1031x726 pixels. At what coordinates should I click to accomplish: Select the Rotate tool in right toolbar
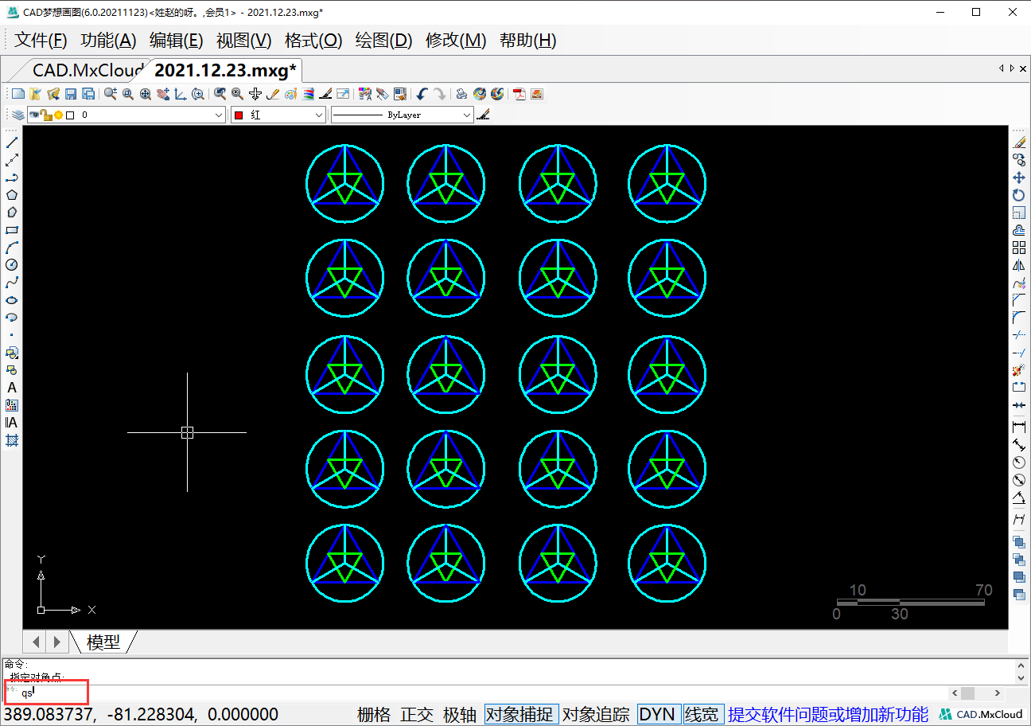[1019, 195]
